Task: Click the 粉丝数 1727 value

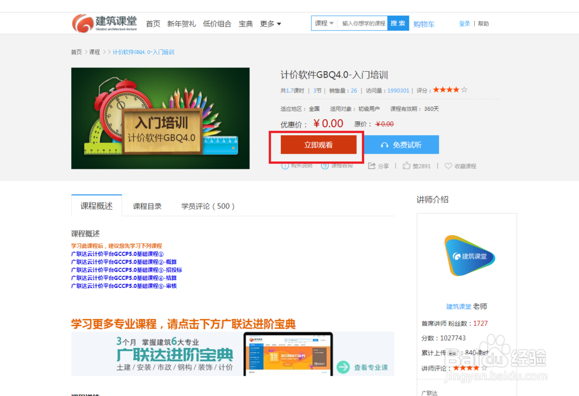Action: tap(481, 323)
